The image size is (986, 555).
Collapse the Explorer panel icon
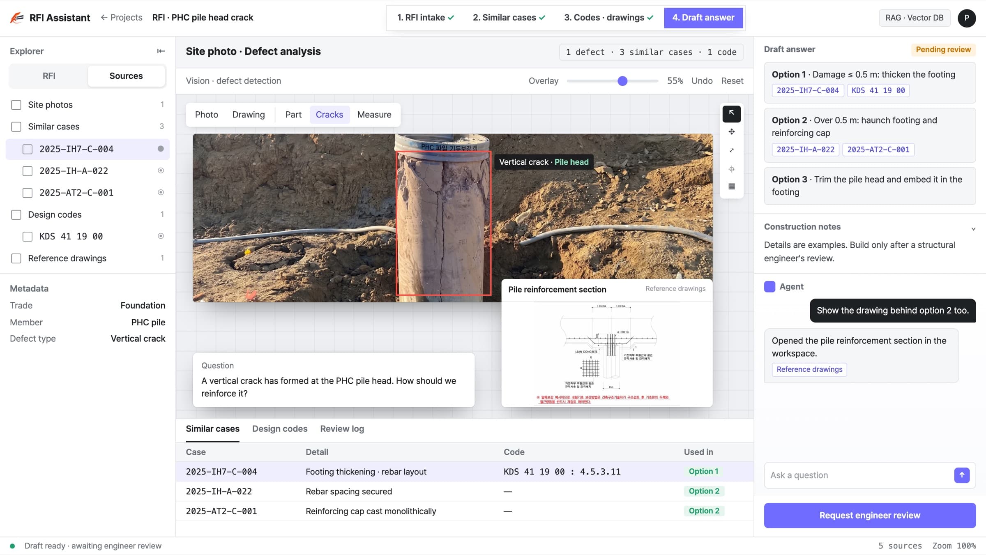(161, 51)
